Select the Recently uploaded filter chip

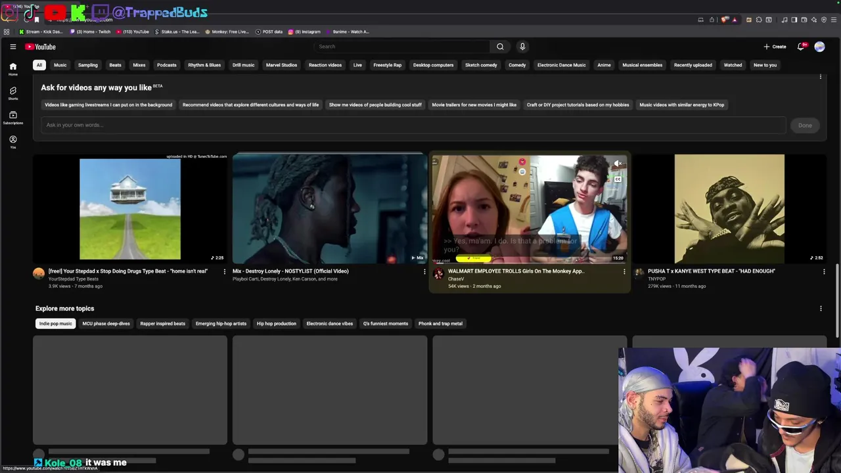693,65
